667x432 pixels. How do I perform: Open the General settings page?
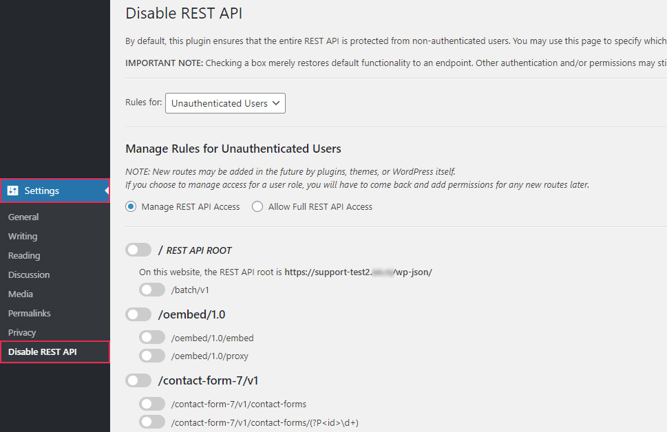pyautogui.click(x=23, y=217)
